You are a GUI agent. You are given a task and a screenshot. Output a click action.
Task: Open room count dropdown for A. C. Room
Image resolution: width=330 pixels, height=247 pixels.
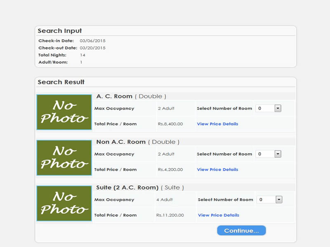(269, 108)
